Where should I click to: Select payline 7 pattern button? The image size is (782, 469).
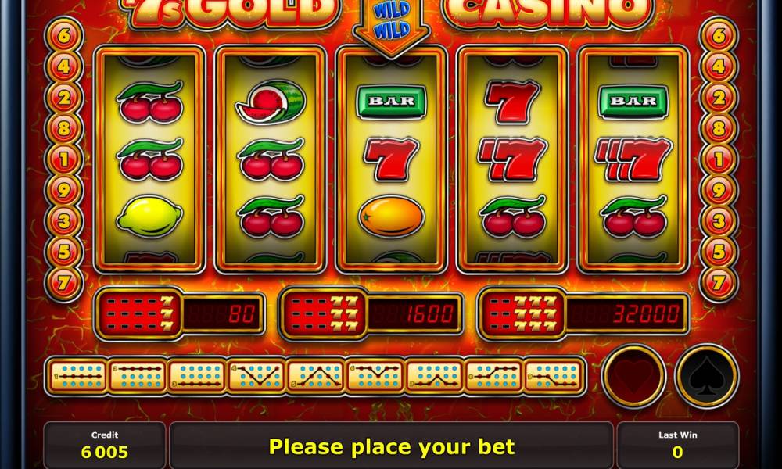pyautogui.click(x=434, y=376)
